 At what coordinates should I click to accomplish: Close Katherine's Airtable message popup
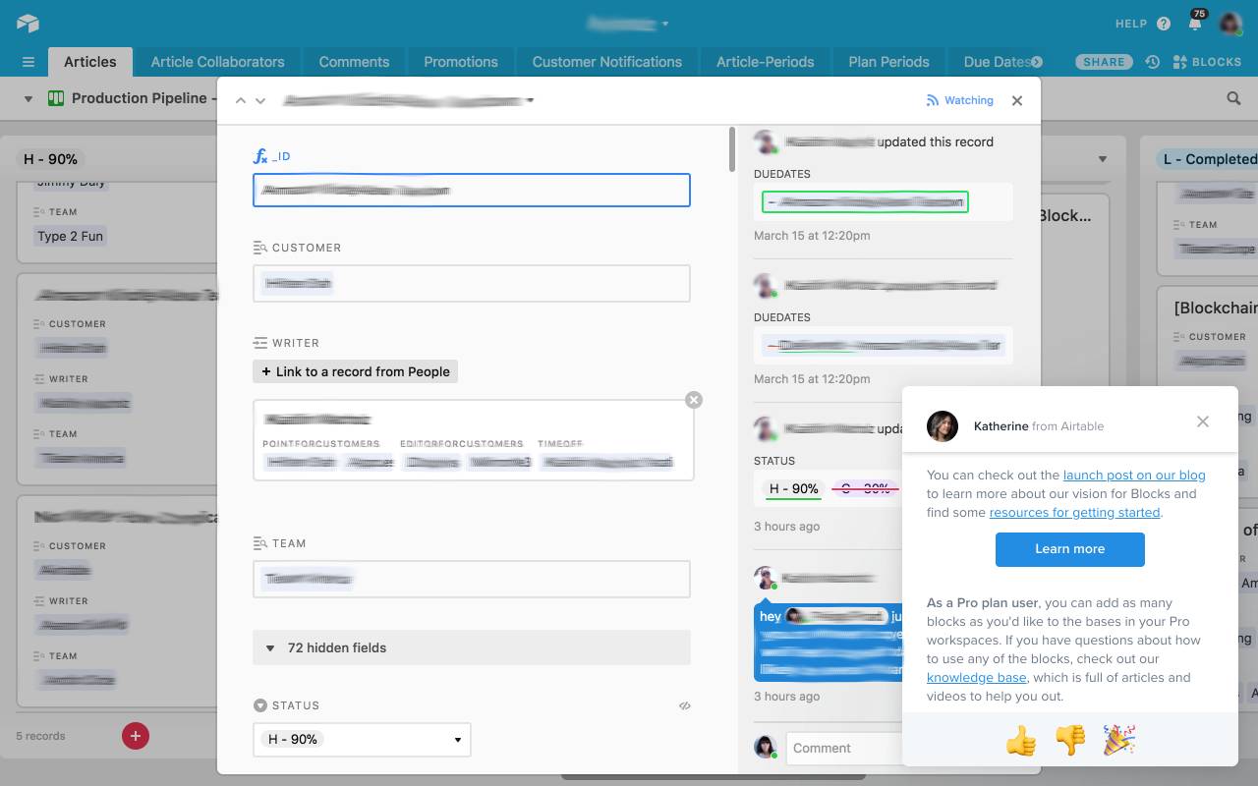pos(1203,421)
